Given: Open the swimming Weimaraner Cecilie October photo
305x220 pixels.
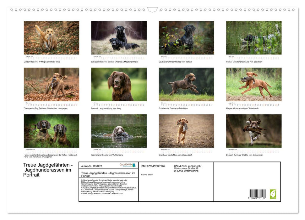Looking at the screenshot, I should 119,131.
